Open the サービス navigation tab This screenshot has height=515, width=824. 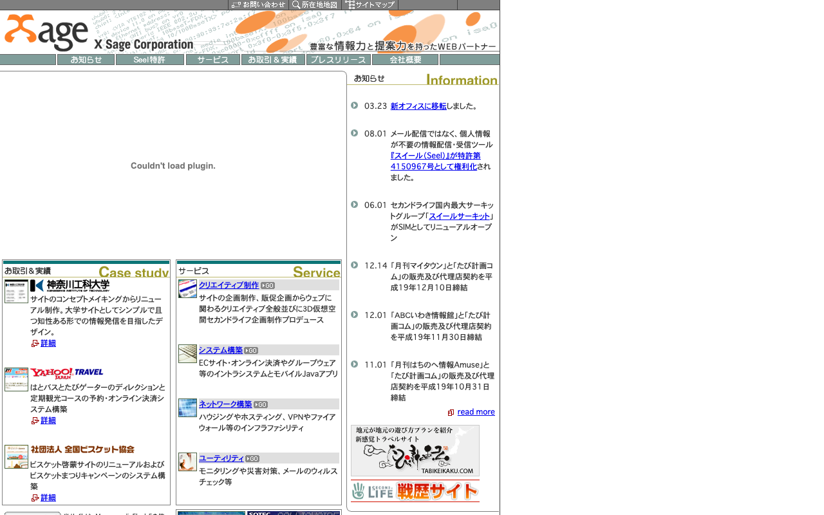tap(213, 60)
